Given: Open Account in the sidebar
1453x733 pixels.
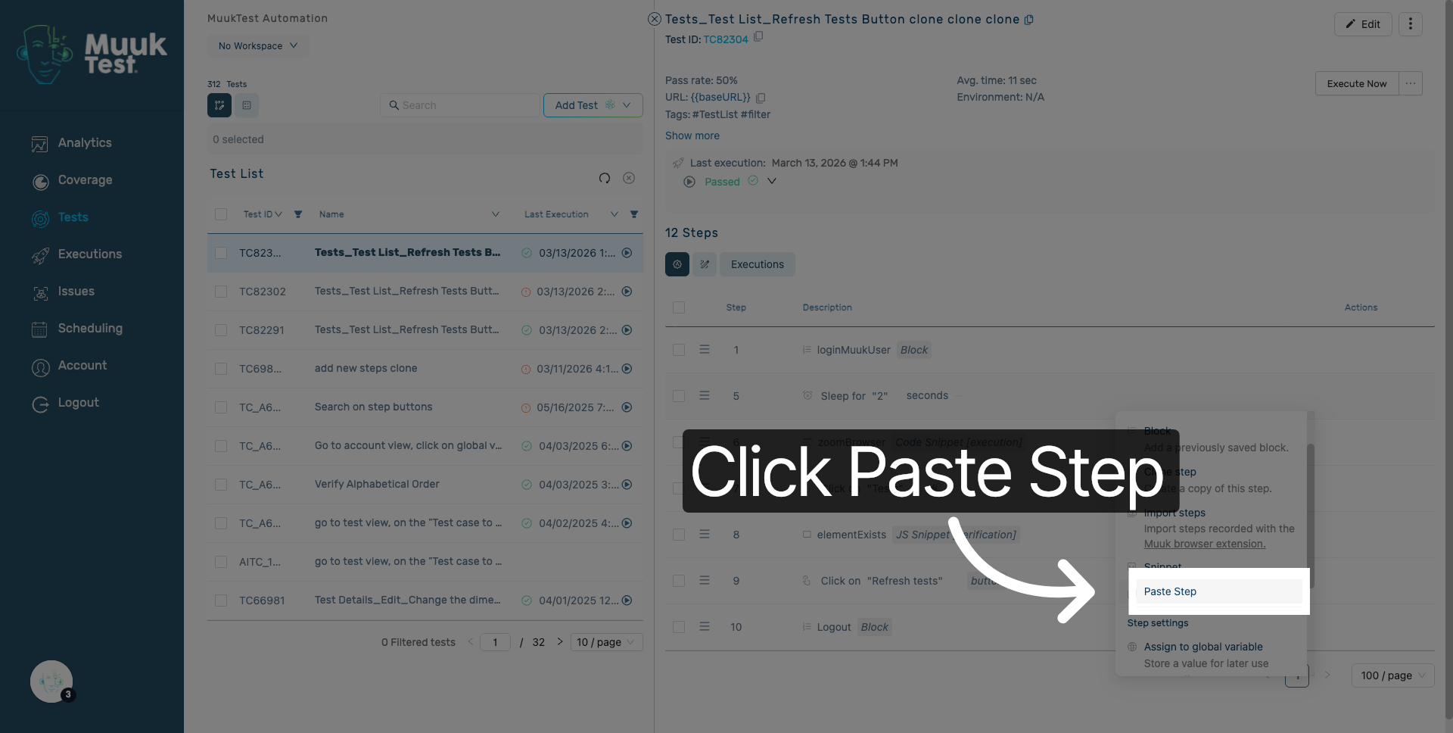Looking at the screenshot, I should tap(69, 366).
